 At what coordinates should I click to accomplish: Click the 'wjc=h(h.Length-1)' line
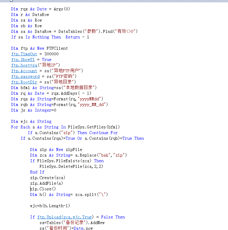coord(50,206)
